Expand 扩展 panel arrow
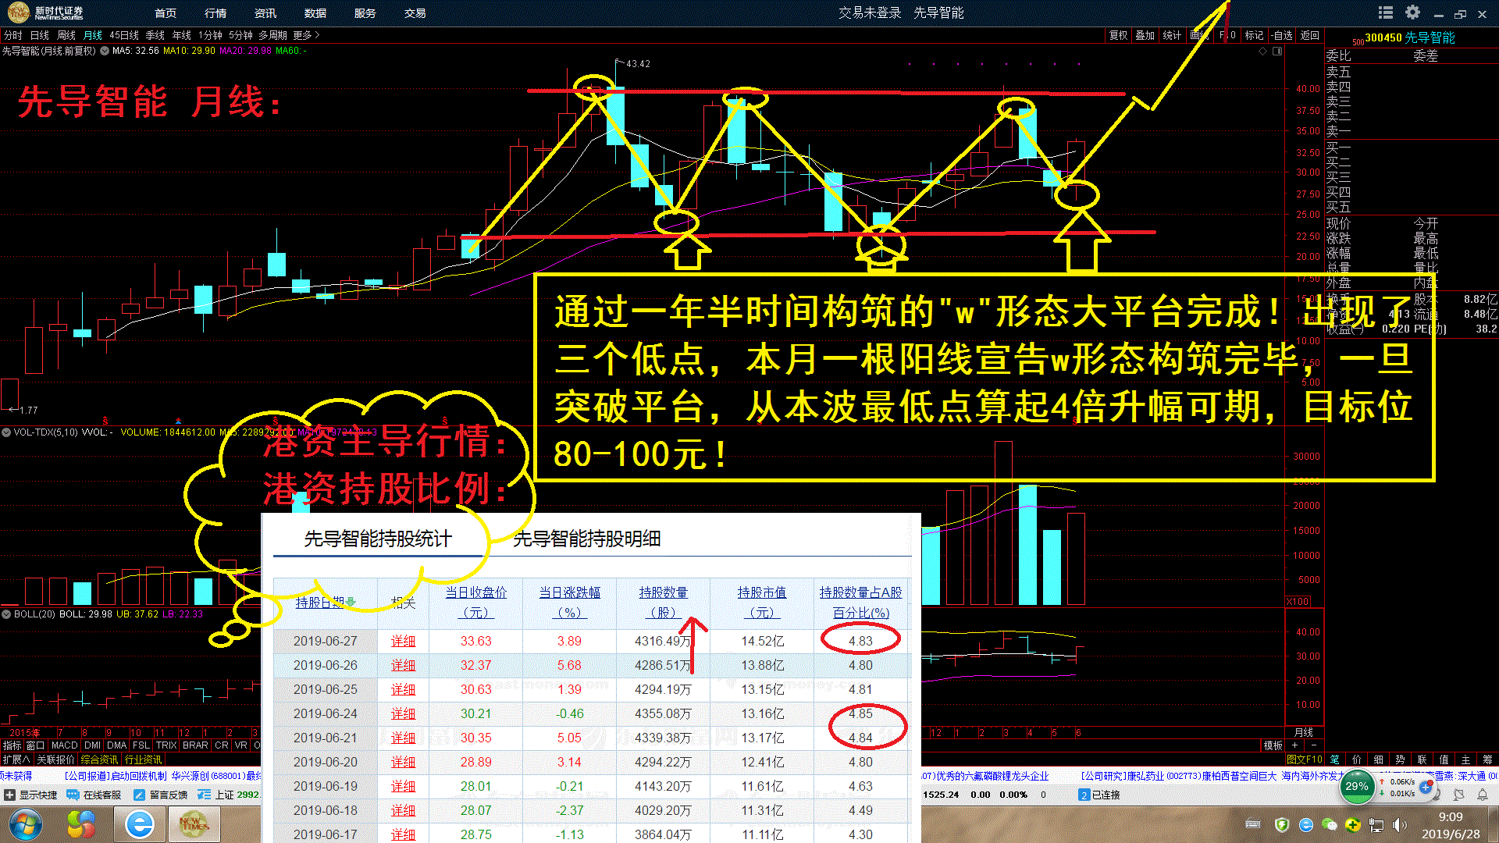Viewport: 1499px width, 843px height. 16,759
